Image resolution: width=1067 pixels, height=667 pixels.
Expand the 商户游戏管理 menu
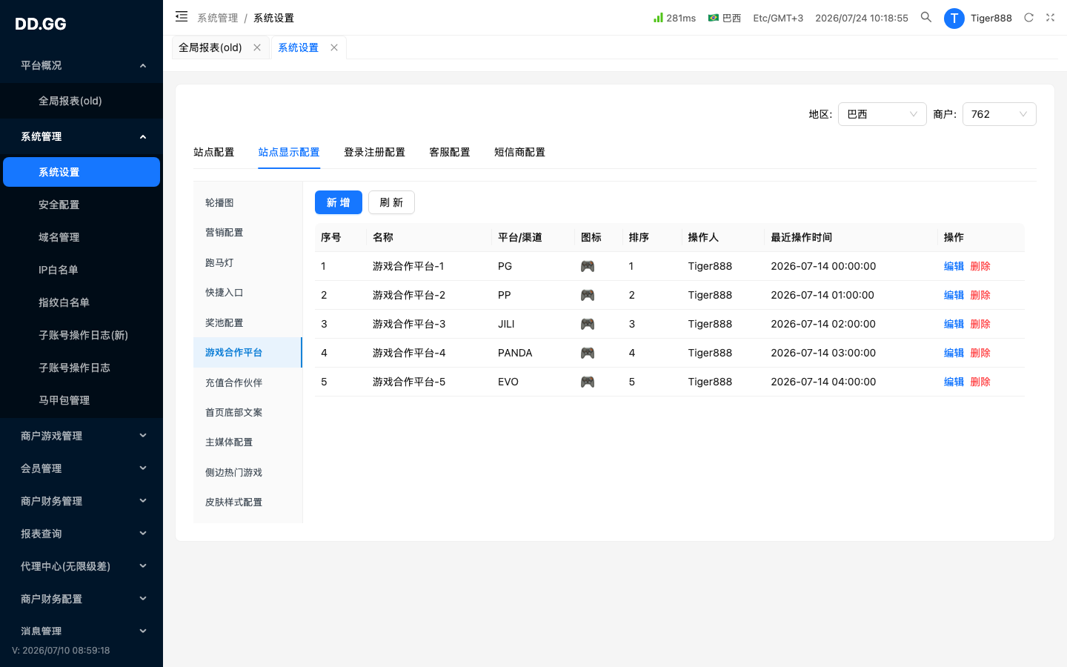click(82, 436)
